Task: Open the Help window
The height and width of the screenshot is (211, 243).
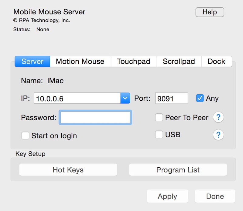Action: click(210, 12)
